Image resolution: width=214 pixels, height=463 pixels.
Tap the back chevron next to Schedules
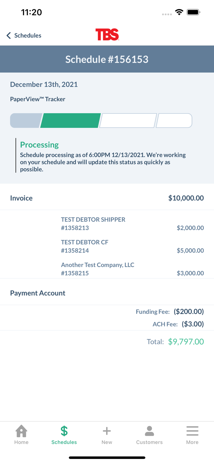click(x=8, y=35)
